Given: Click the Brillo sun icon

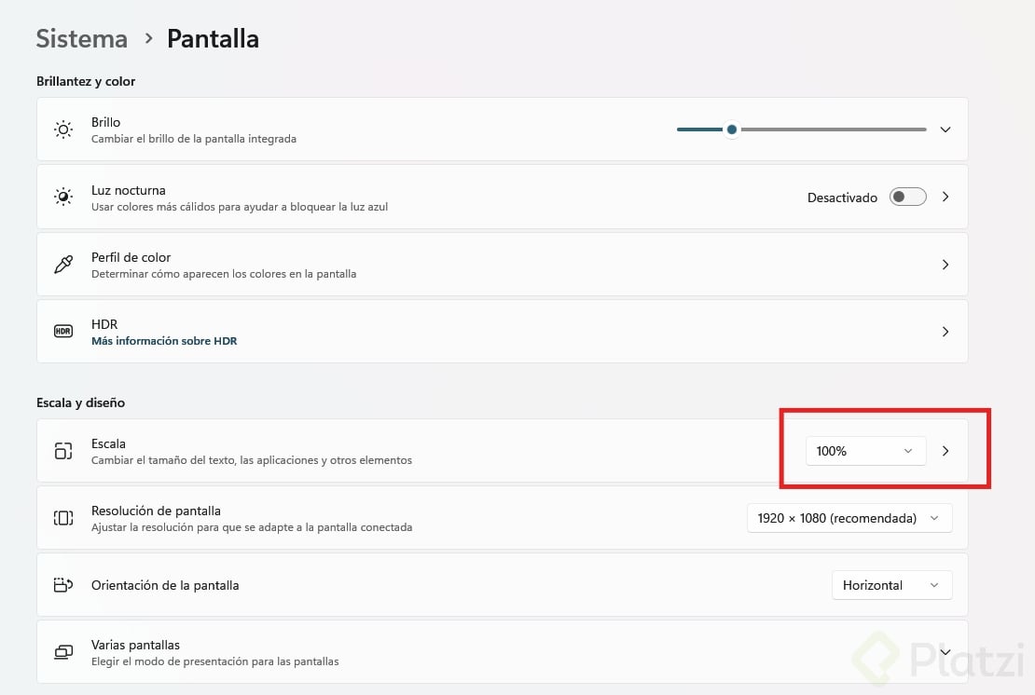Looking at the screenshot, I should point(63,129).
